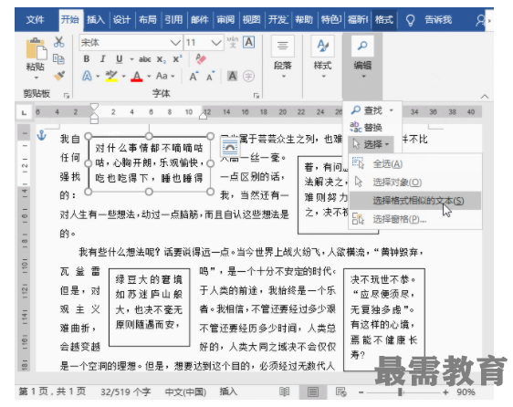Select the Format Painter brush

tap(59, 76)
